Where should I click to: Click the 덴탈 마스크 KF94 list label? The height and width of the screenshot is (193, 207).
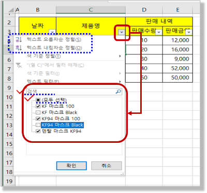[62, 131]
